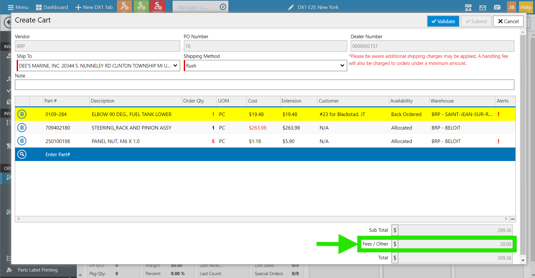
Task: Go to the Dashboard
Action: [52, 7]
